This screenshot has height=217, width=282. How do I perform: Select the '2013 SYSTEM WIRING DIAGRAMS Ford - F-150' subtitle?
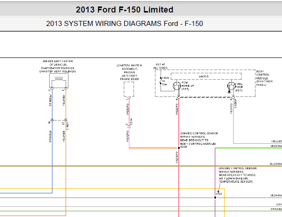pyautogui.click(x=124, y=24)
